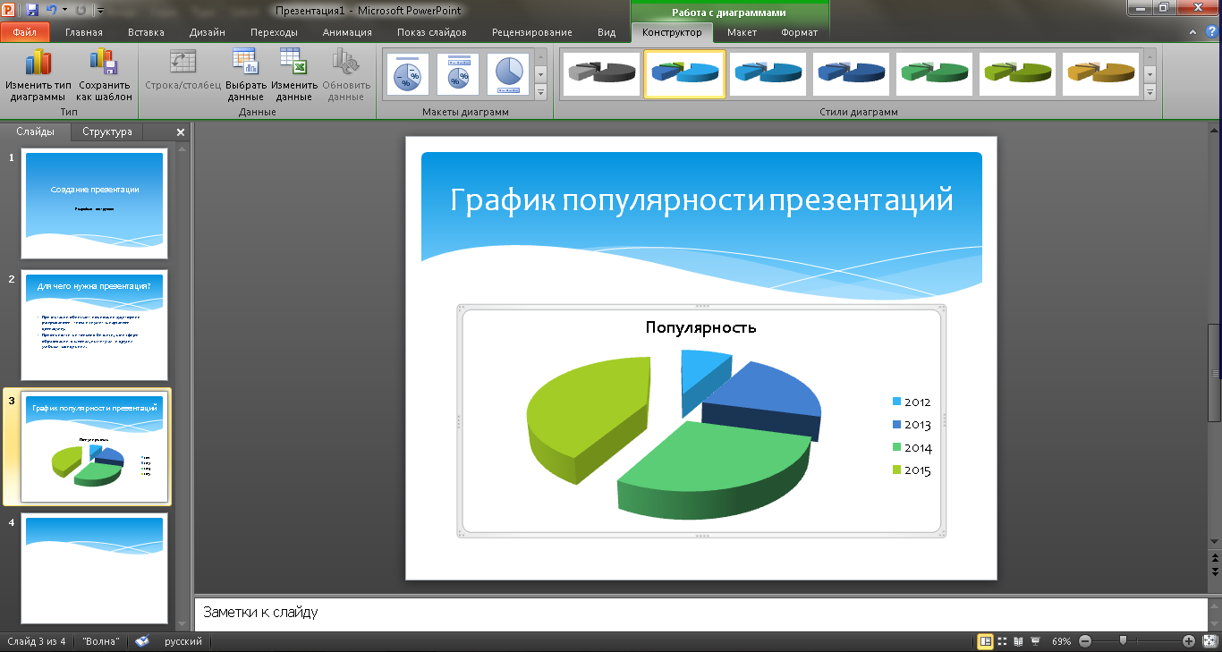Click the spell check icon in status bar

tap(142, 641)
